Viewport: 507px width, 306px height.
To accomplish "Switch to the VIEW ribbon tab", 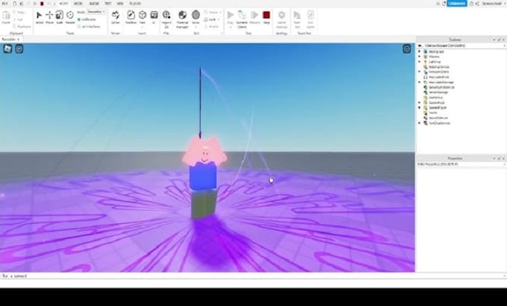I will [x=120, y=4].
